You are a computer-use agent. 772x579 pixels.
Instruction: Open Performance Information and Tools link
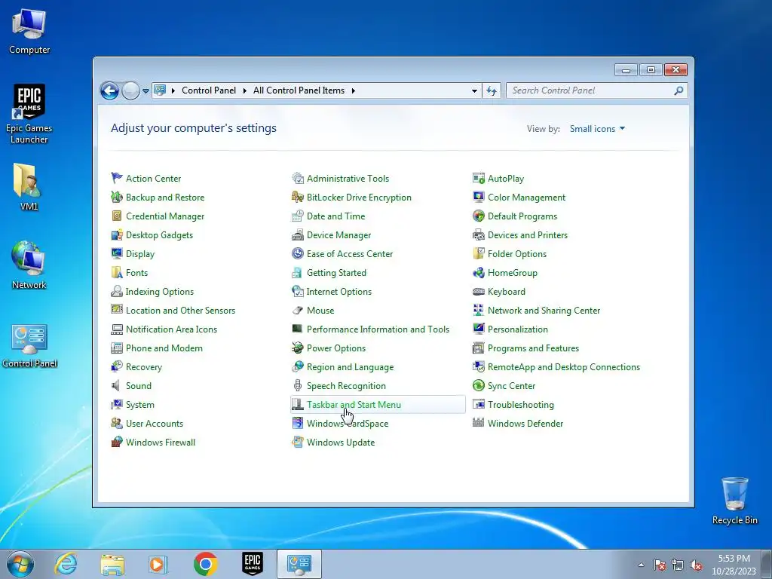(x=378, y=329)
